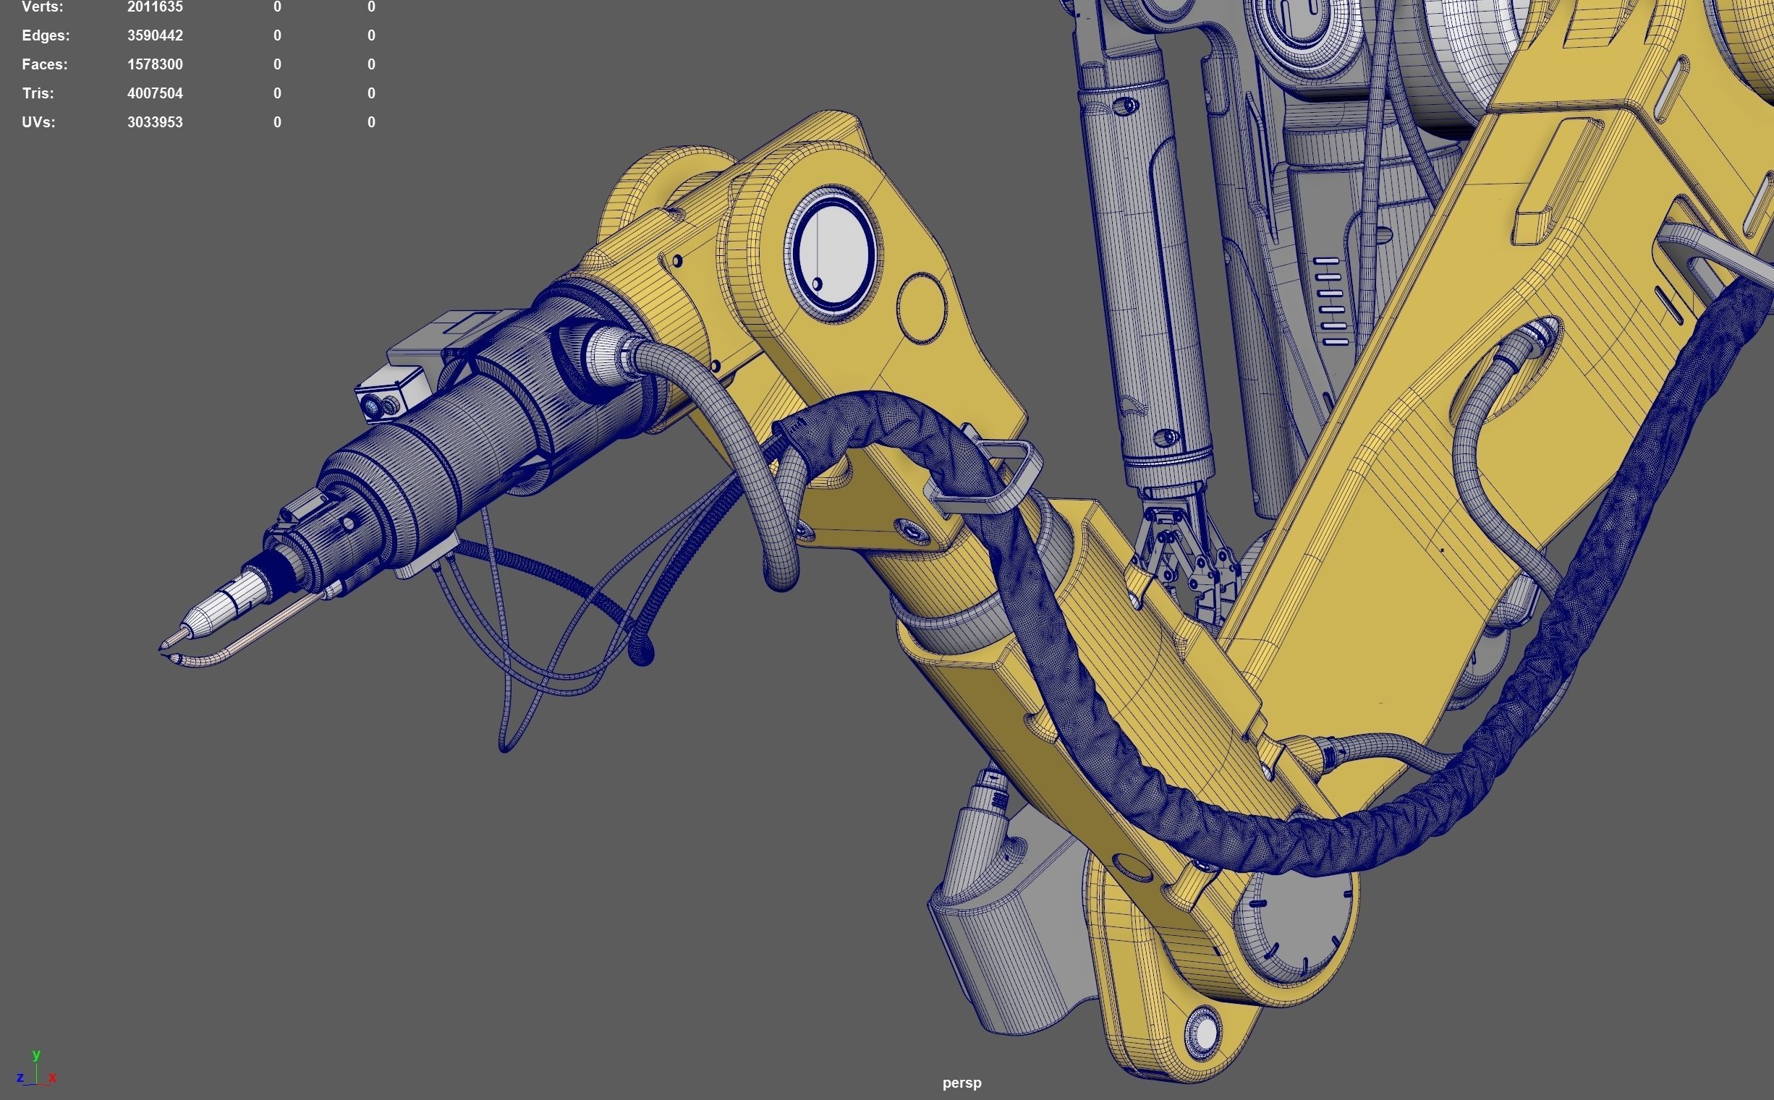Click the UVs label in HUD
Image resolution: width=1774 pixels, height=1100 pixels.
pyautogui.click(x=38, y=122)
